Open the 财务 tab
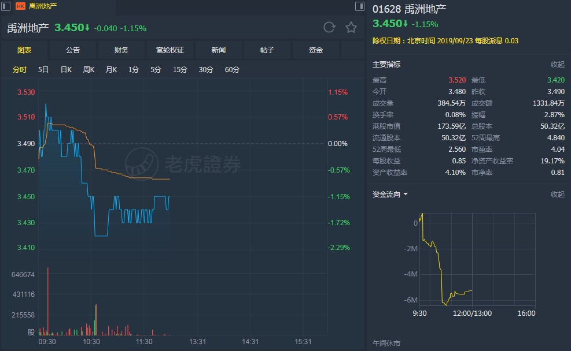This screenshot has width=571, height=351. coord(121,50)
